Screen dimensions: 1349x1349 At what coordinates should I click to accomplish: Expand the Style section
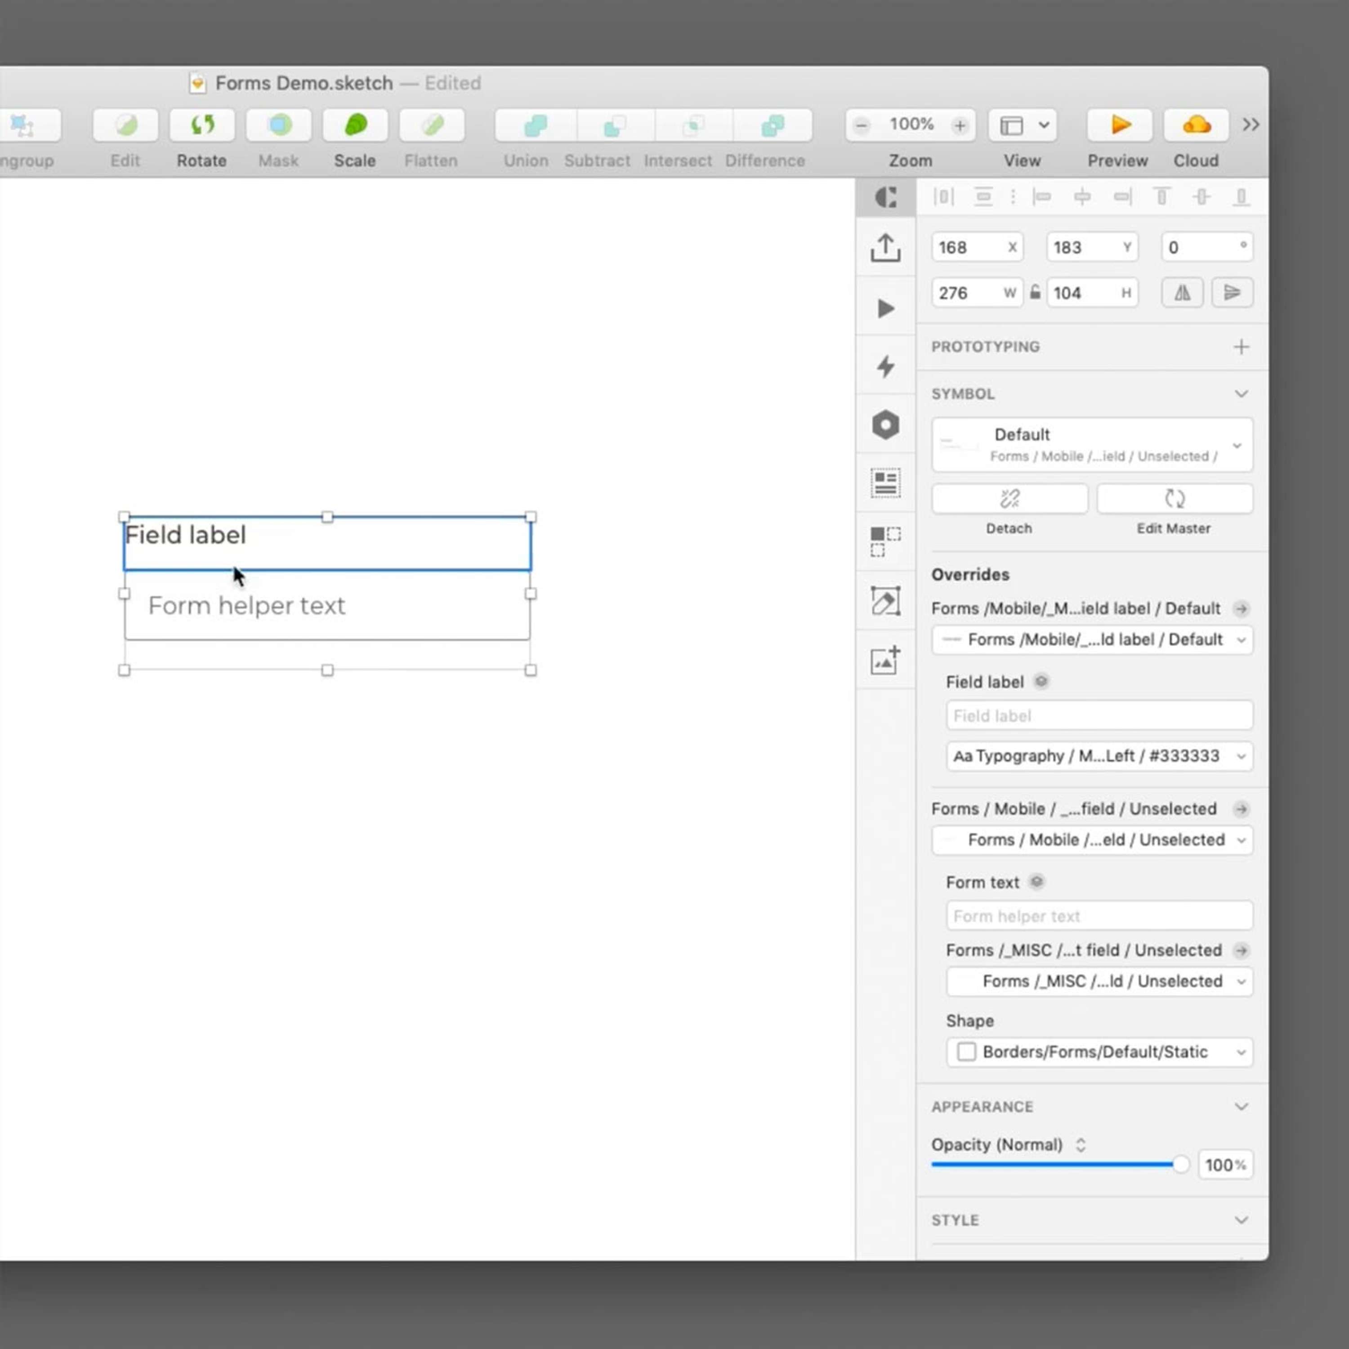1242,1220
